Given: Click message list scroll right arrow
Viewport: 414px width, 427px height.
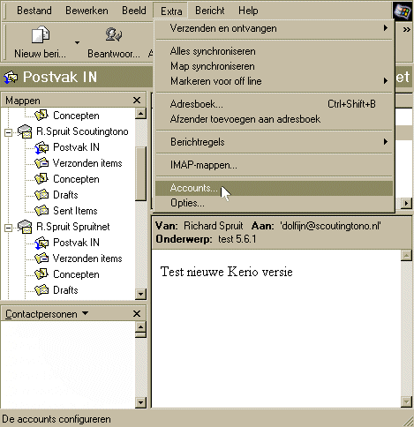Looking at the screenshot, I should click(x=406, y=203).
